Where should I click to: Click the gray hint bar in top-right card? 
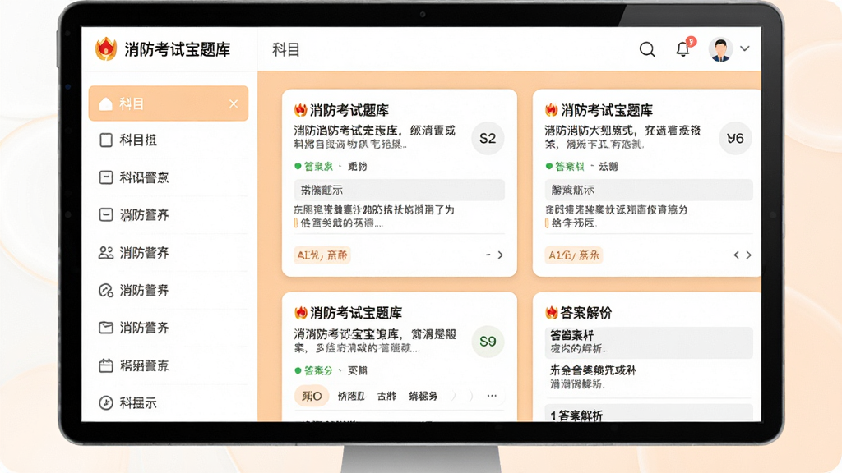pos(649,190)
